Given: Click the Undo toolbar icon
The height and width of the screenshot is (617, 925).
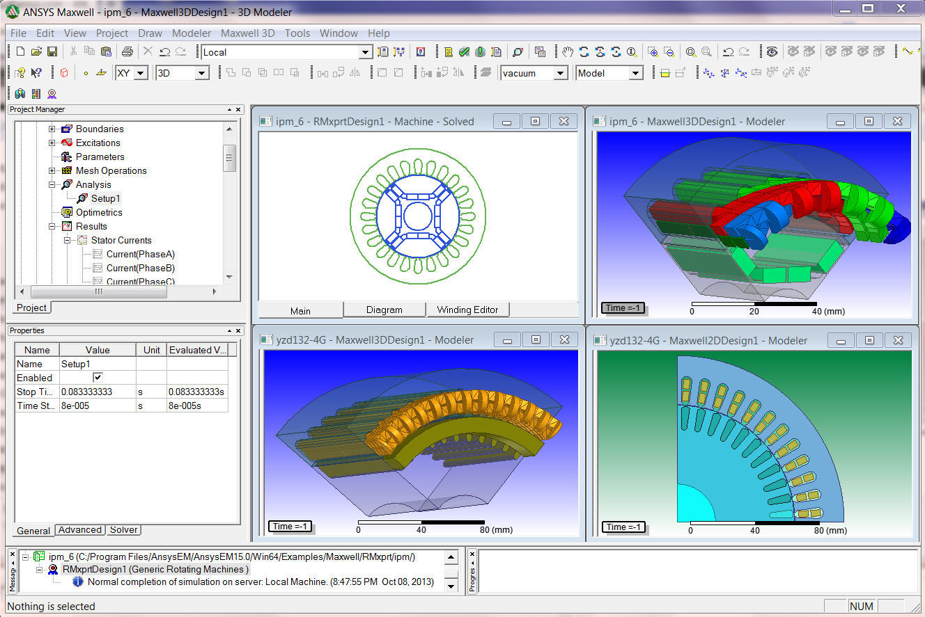Looking at the screenshot, I should [x=165, y=51].
